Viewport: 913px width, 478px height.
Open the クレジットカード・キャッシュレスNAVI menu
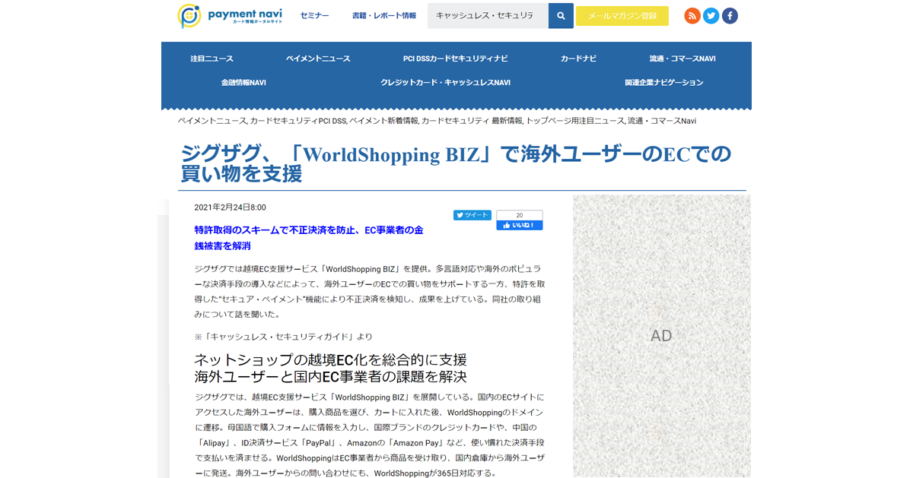445,82
